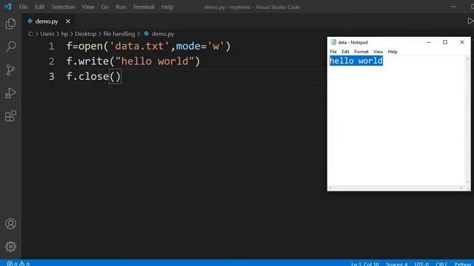Open the VS Code Edit menu
This screenshot has height=266, width=474.
pos(39,7)
